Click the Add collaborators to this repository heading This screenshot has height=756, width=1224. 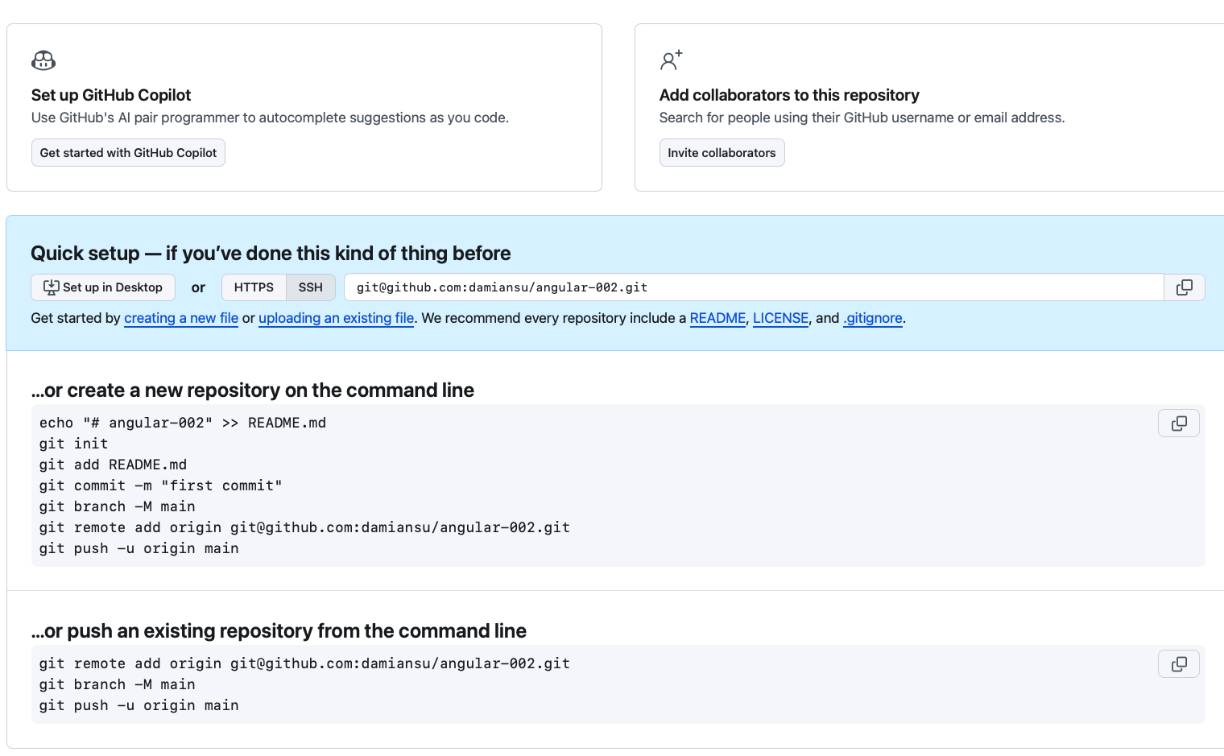788,95
